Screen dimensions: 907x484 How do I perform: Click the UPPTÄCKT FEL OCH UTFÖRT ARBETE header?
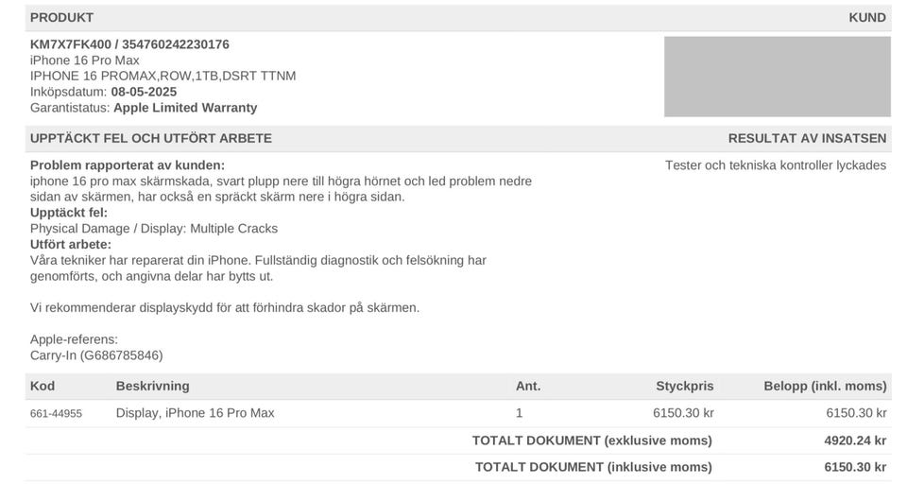pos(151,138)
